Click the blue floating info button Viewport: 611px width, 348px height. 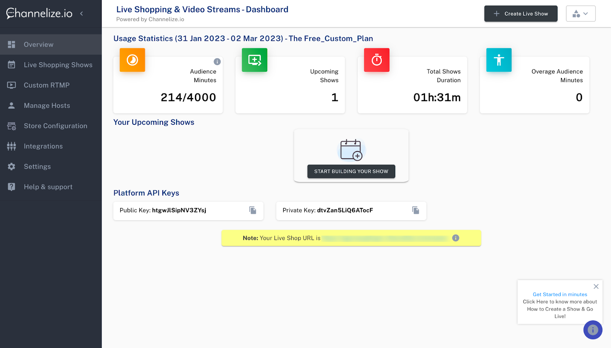click(593, 330)
